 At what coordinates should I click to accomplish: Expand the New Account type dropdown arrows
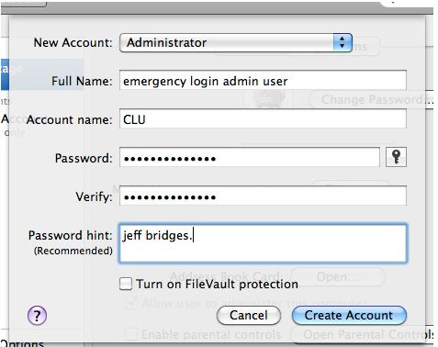click(x=343, y=42)
